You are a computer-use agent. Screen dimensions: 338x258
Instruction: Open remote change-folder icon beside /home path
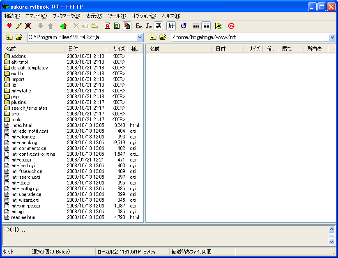pyautogui.click(x=163, y=37)
